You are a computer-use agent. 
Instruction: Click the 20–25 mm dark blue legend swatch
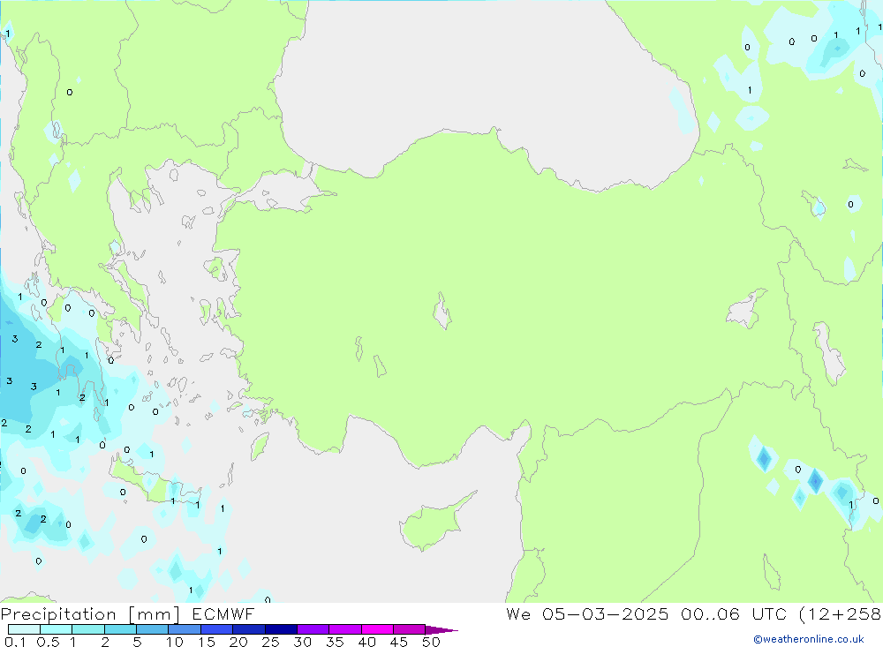pos(248,629)
